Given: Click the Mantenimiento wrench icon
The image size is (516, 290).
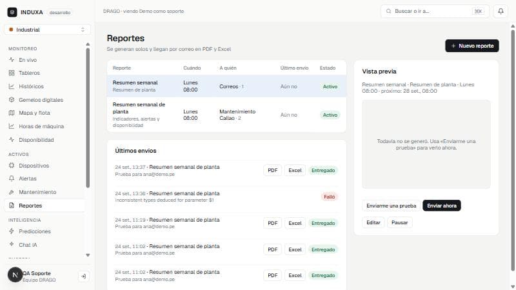Looking at the screenshot, I should coord(12,192).
